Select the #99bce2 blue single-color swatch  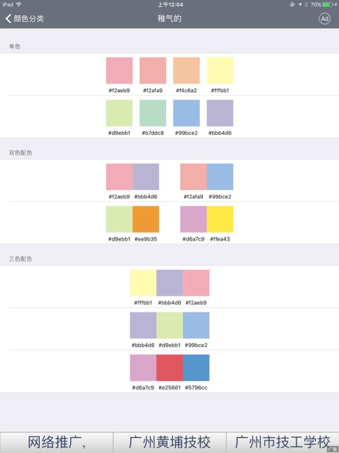[x=186, y=113]
